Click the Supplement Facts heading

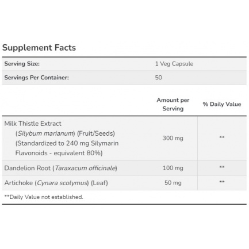[39, 48]
